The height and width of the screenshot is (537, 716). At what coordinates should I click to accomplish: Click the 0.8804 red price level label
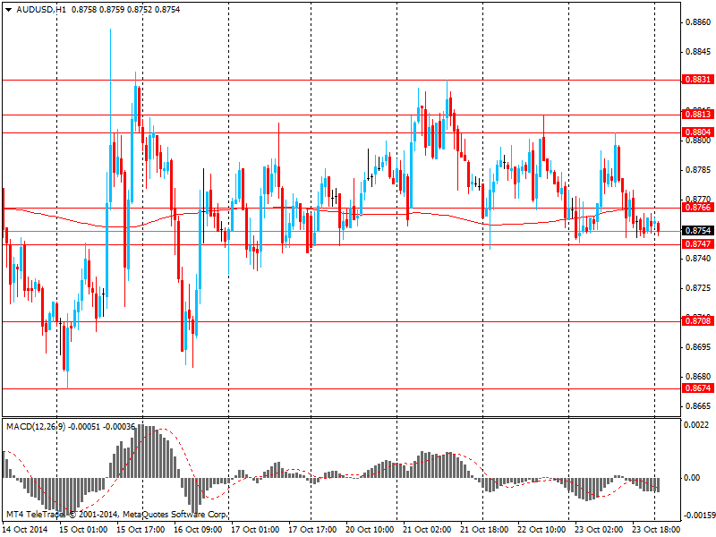(x=697, y=132)
